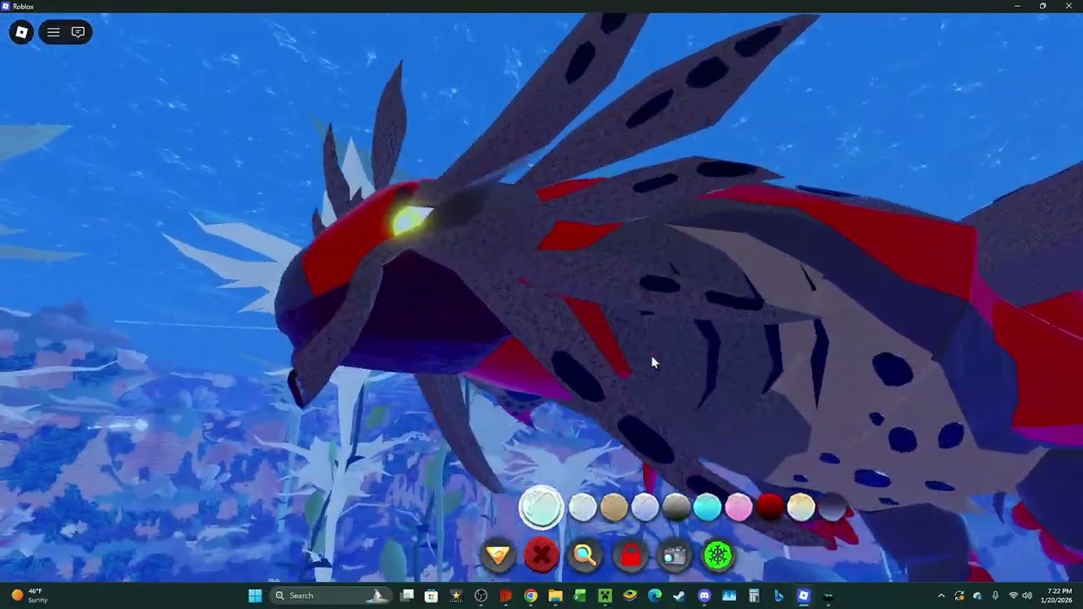Toggle the green snowflake freeze button
Viewport: 1083px width, 609px height.
click(x=718, y=556)
